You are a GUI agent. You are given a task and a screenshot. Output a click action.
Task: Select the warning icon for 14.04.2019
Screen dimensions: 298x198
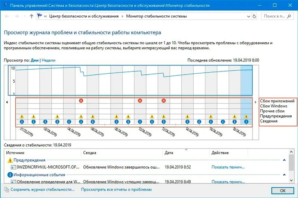(187, 116)
